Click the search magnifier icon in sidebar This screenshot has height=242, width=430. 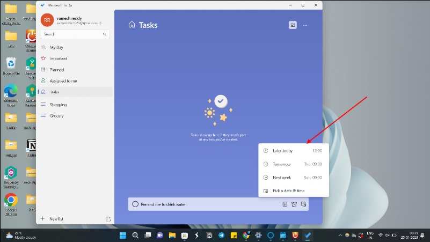click(x=105, y=34)
